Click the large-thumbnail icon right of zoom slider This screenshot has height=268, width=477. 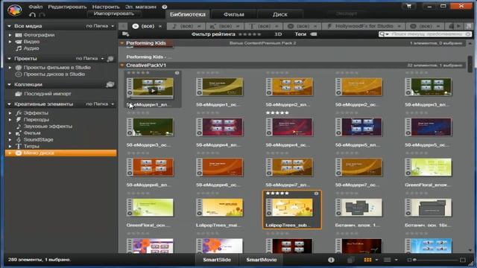(463, 260)
